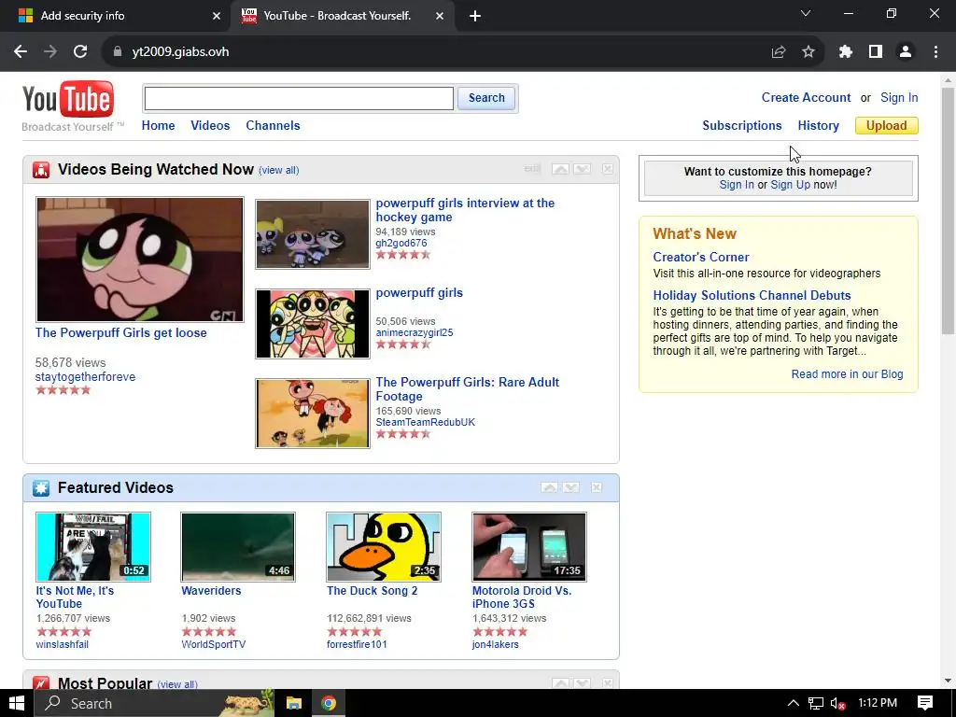This screenshot has height=717, width=956.
Task: Open the Home navigation link
Action: click(x=158, y=126)
